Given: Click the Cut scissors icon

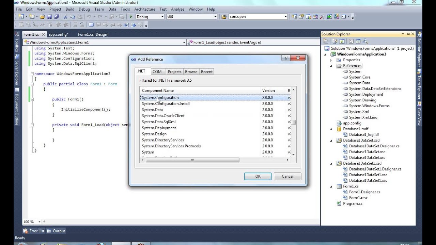Looking at the screenshot, I should click(65, 17).
